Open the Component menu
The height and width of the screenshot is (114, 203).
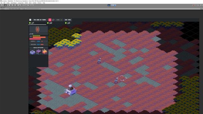pyautogui.click(x=21, y=3)
